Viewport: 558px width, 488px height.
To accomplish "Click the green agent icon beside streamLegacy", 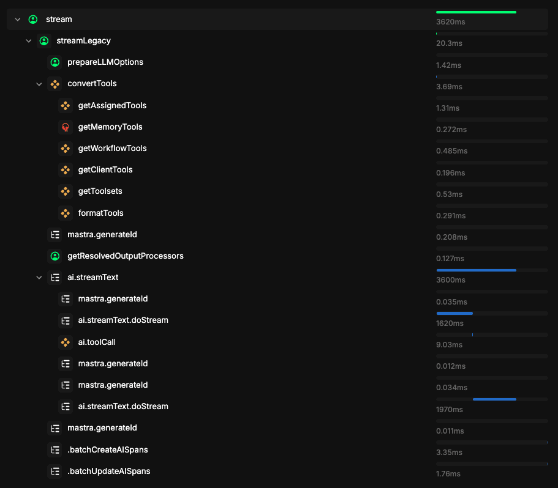I will pyautogui.click(x=44, y=41).
